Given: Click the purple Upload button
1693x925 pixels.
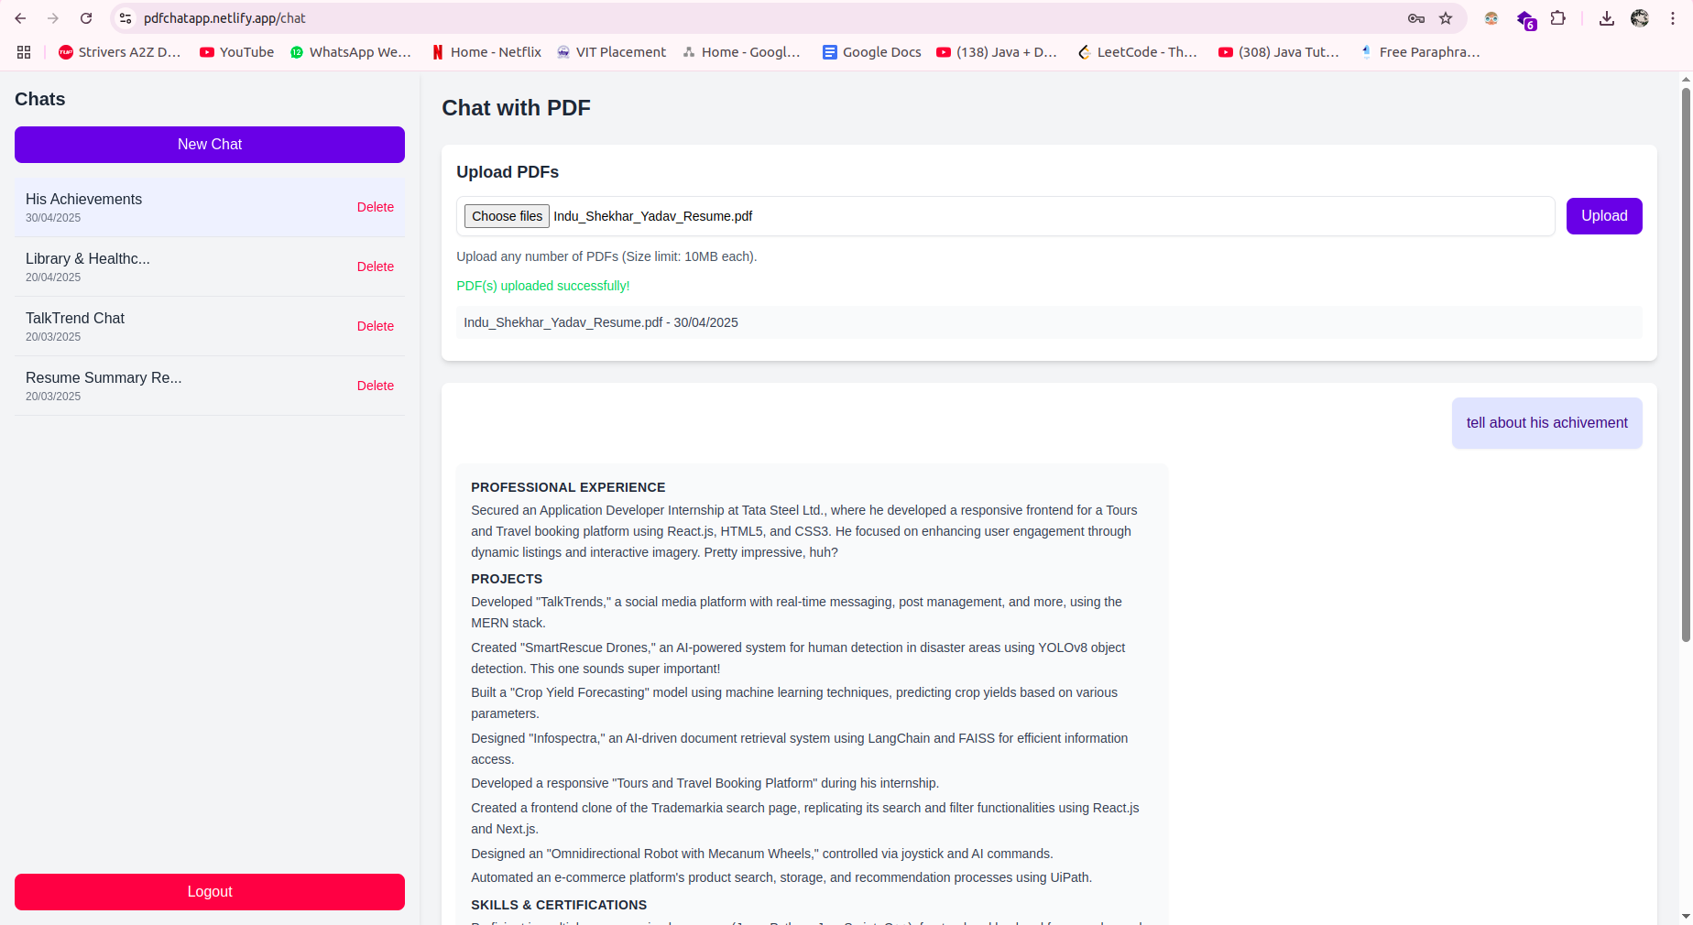Looking at the screenshot, I should [x=1604, y=216].
